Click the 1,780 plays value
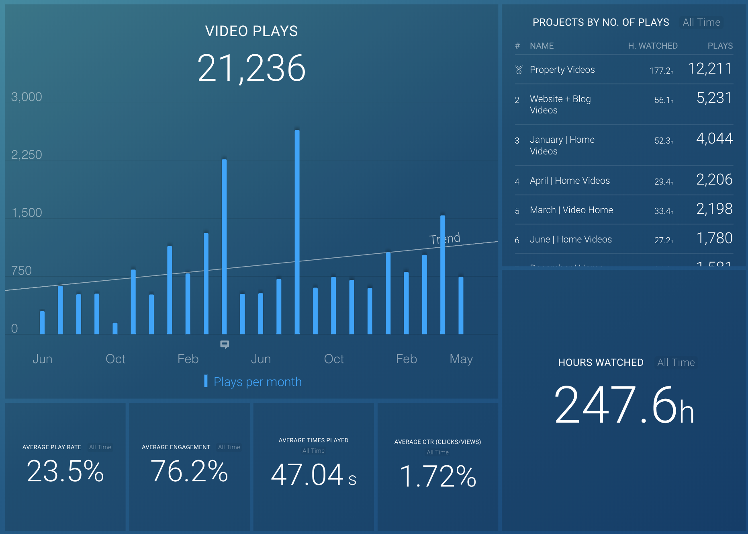Viewport: 748px width, 534px height. pos(714,238)
